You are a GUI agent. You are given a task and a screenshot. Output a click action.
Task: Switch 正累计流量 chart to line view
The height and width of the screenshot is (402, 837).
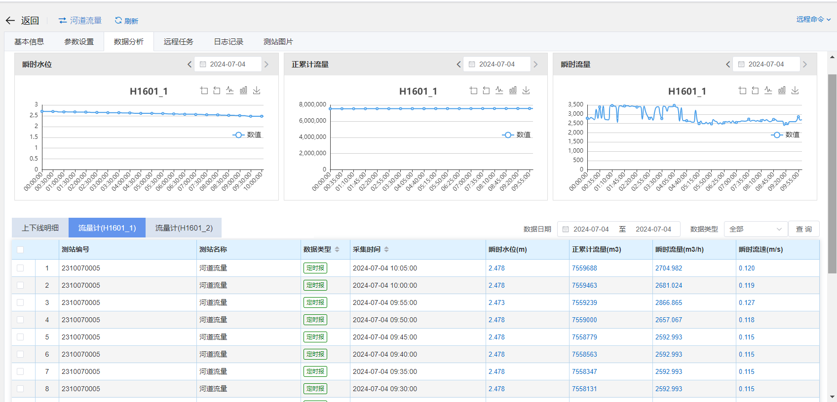(x=499, y=91)
